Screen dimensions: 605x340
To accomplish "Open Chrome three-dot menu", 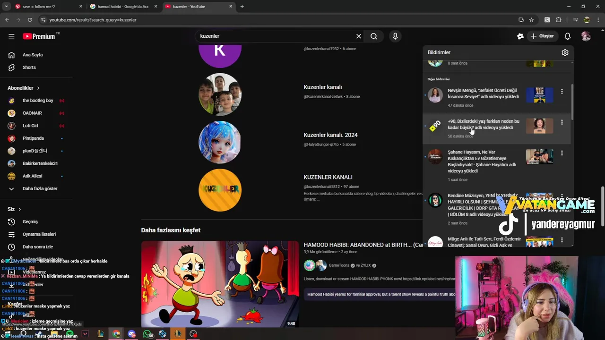I will [598, 20].
